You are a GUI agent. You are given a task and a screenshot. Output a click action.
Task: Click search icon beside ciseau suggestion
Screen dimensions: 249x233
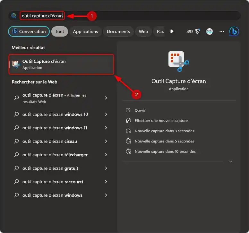pos(16,141)
